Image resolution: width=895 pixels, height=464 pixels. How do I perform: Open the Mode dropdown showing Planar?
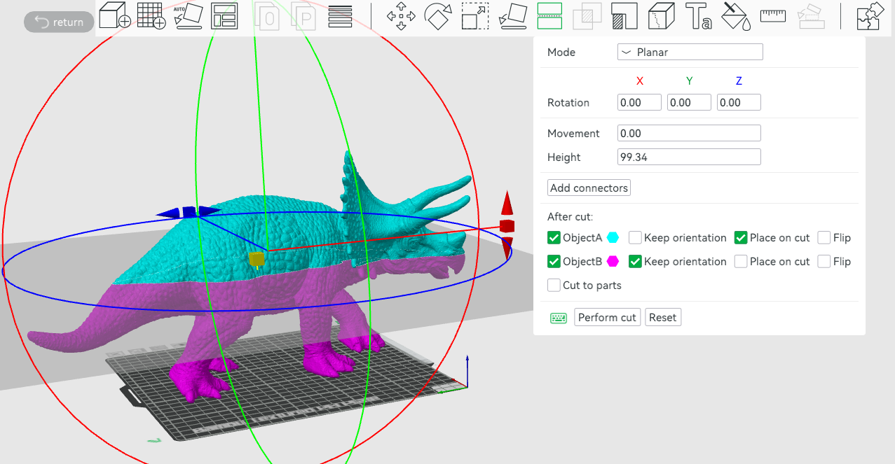click(690, 52)
